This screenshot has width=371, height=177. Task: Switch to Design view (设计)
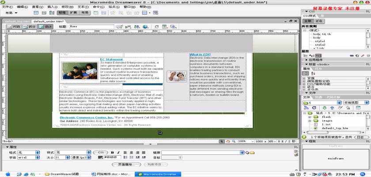pyautogui.click(x=45, y=27)
